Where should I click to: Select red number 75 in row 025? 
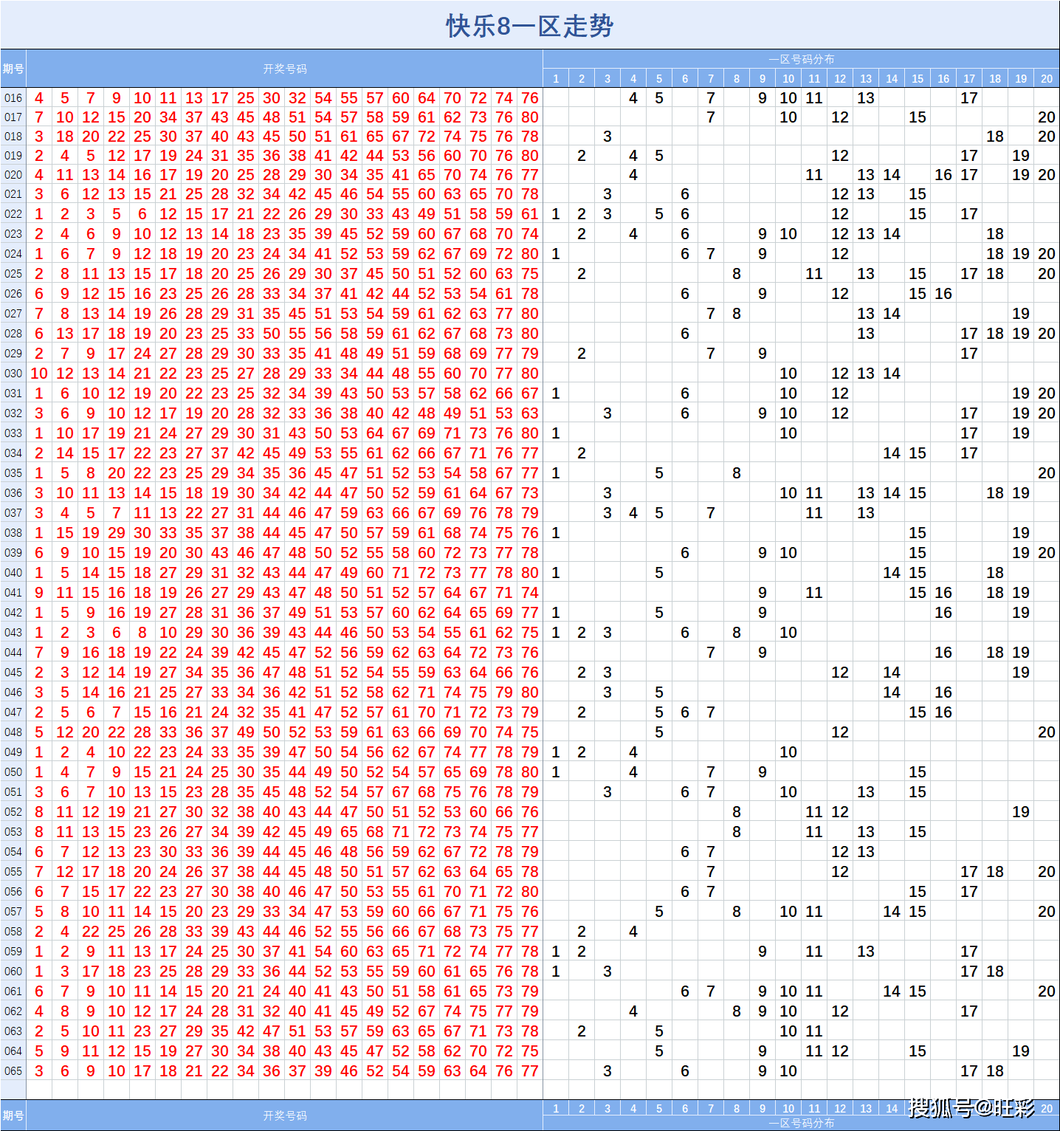[530, 274]
